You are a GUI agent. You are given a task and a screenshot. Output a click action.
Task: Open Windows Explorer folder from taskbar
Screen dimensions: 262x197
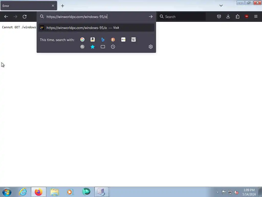54,192
